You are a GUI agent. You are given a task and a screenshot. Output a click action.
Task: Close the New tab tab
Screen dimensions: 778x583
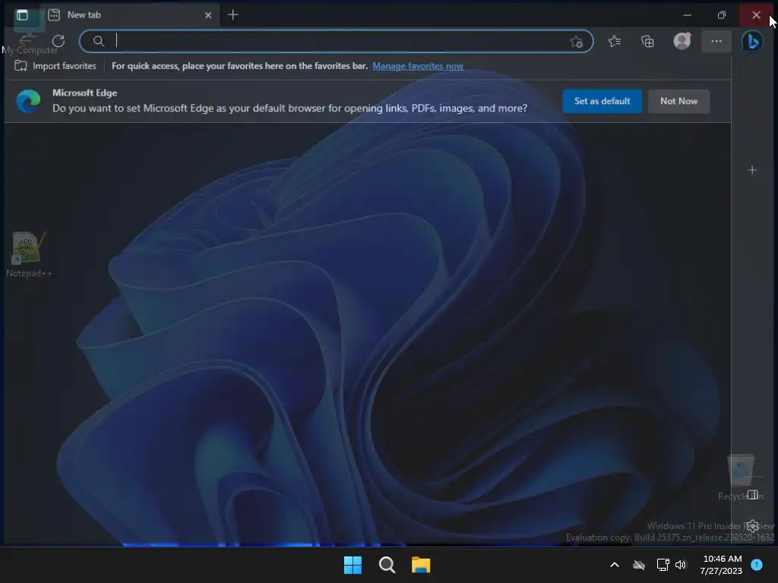click(208, 15)
